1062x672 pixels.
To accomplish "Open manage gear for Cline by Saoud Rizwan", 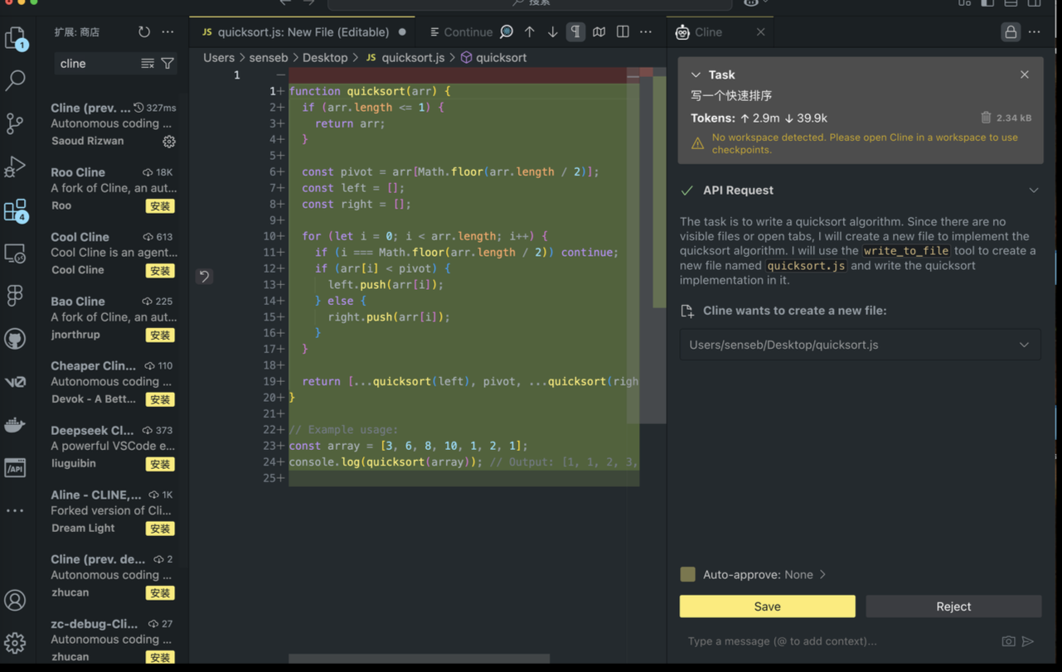I will 169,142.
